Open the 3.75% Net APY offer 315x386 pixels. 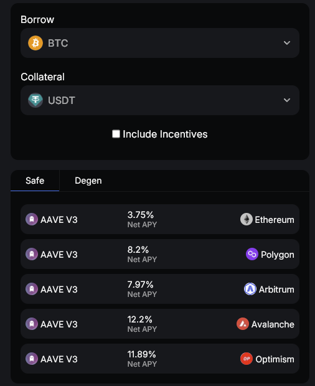tap(160, 219)
